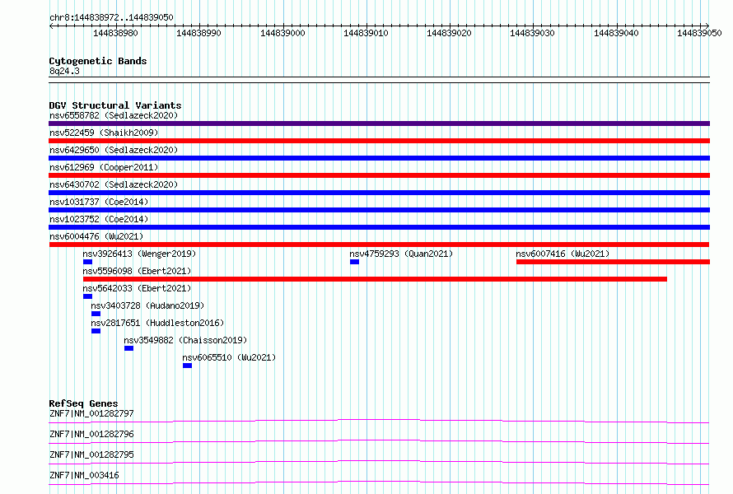Click ruler position 144839010
The width and height of the screenshot is (733, 494).
click(x=366, y=33)
